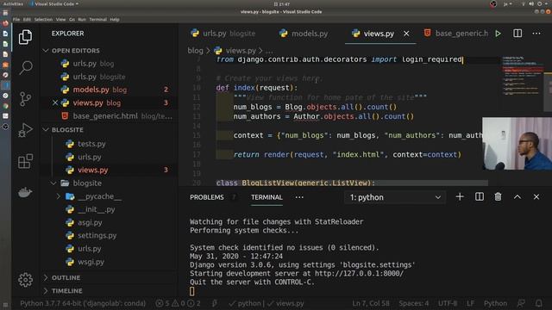
Task: Collapse the BLOGSITE folder section
Action: (46, 130)
